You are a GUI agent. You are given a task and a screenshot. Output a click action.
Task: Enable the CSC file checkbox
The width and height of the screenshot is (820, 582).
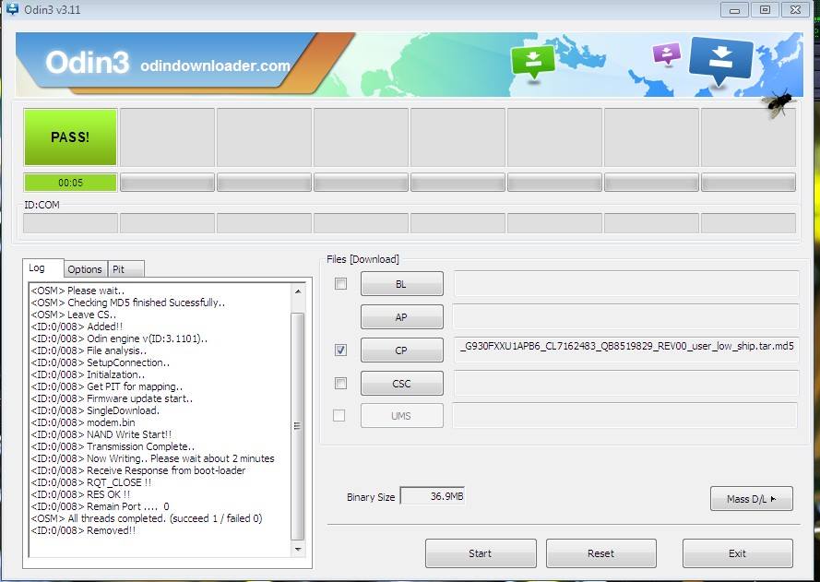(x=339, y=383)
